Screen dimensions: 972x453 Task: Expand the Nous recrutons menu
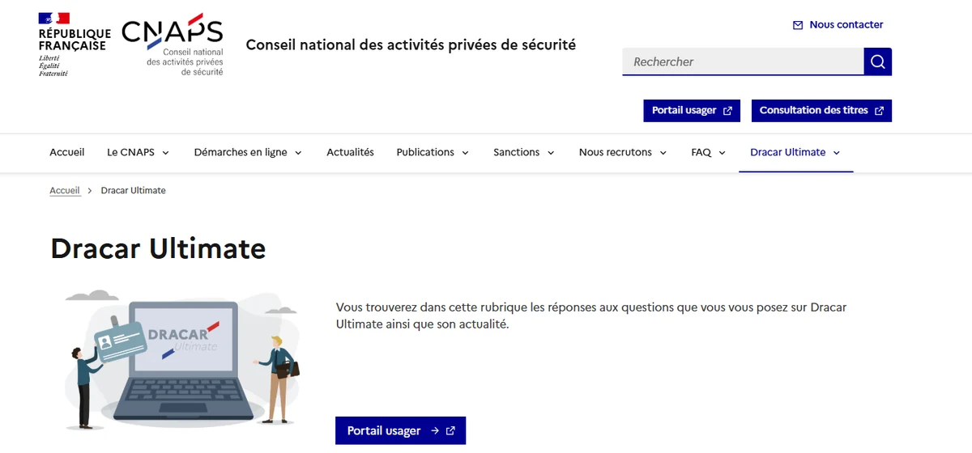(623, 152)
